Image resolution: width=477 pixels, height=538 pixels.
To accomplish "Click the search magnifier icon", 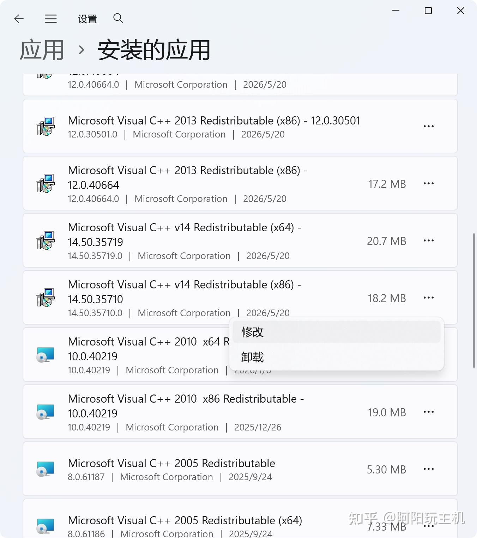I will (118, 18).
